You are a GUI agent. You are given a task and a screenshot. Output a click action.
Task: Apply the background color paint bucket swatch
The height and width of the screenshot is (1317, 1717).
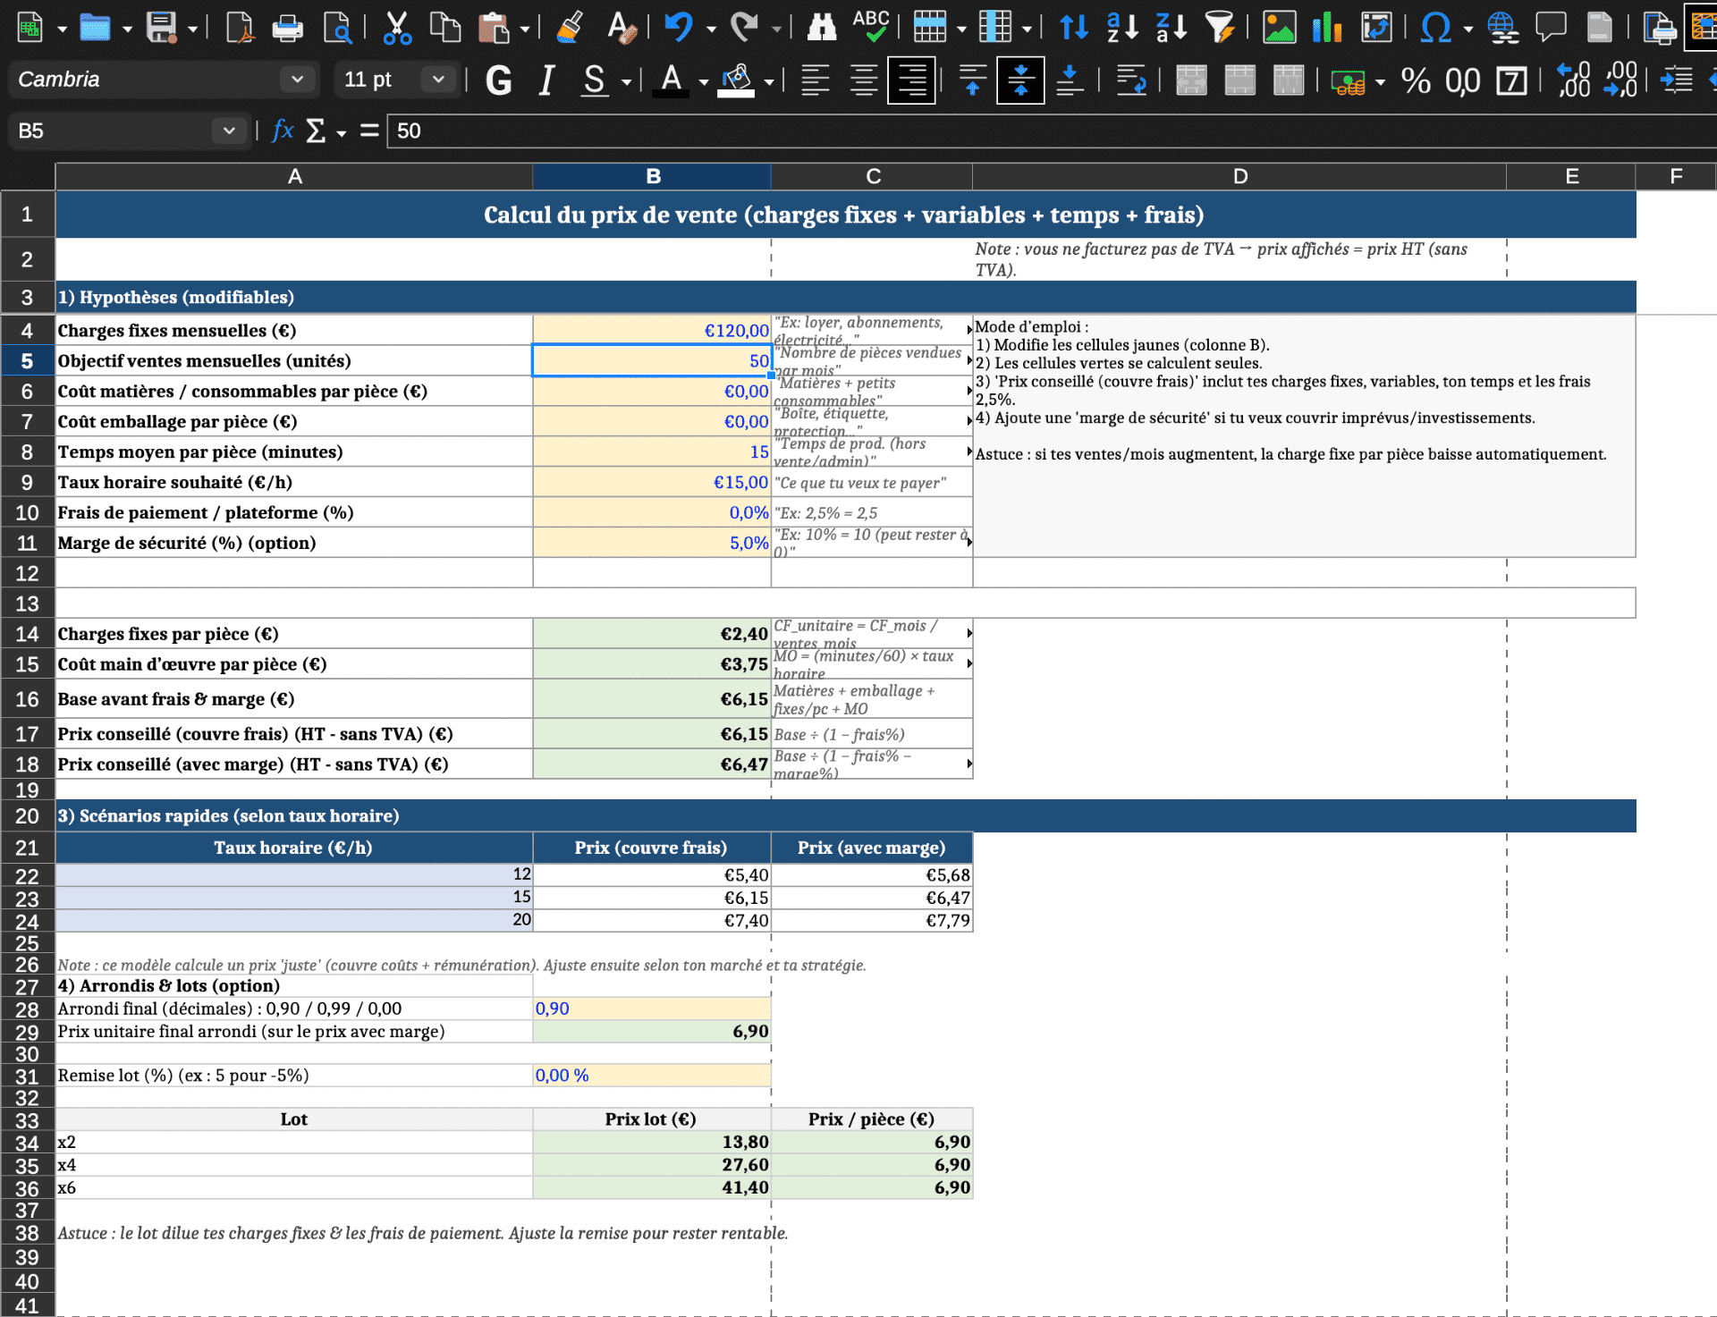coord(736,81)
